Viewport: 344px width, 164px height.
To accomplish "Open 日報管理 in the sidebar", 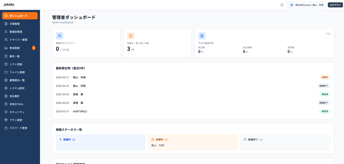I will click(20, 24).
